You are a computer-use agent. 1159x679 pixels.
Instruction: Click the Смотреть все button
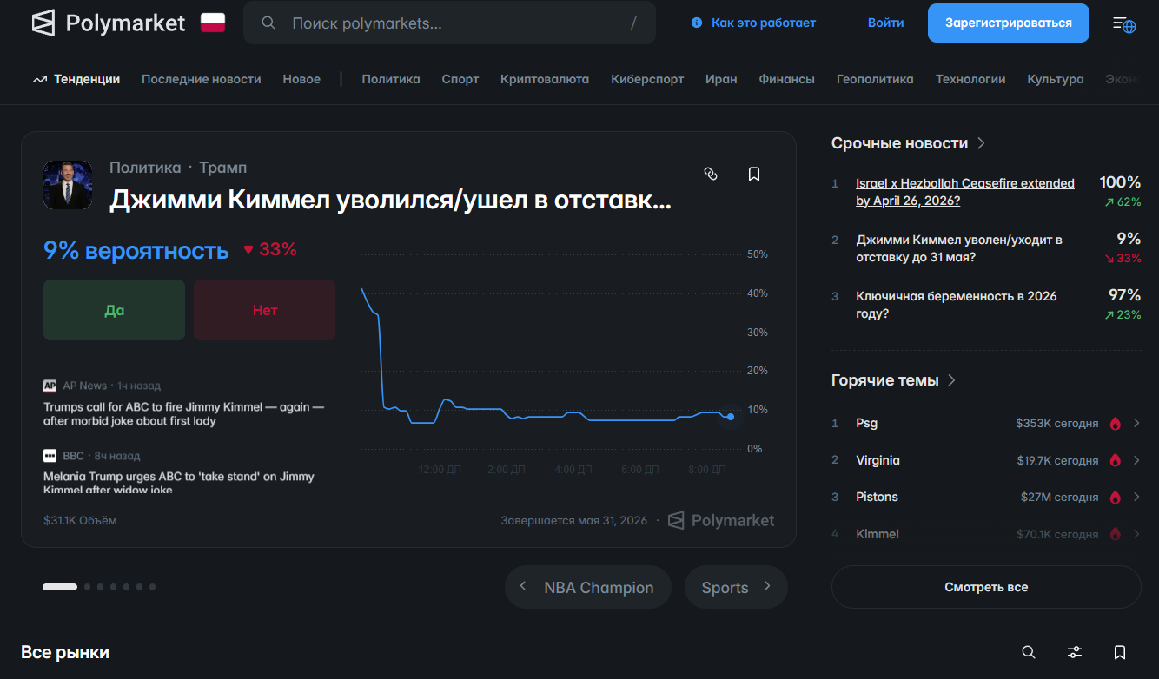point(986,587)
